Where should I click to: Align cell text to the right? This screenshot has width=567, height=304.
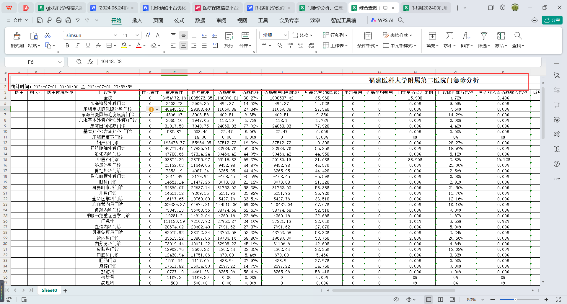[194, 45]
